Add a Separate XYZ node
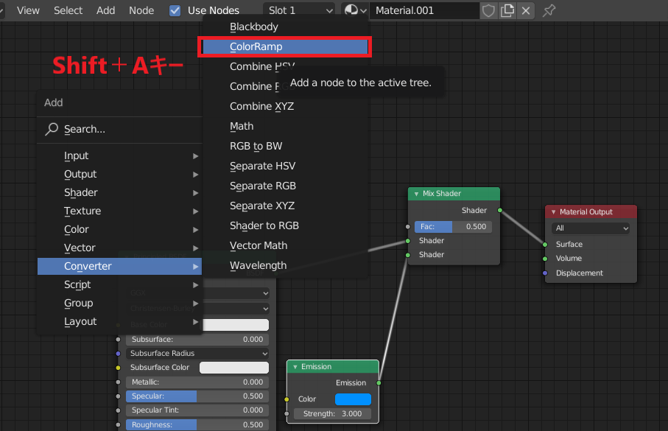The width and height of the screenshot is (668, 431). [285, 206]
